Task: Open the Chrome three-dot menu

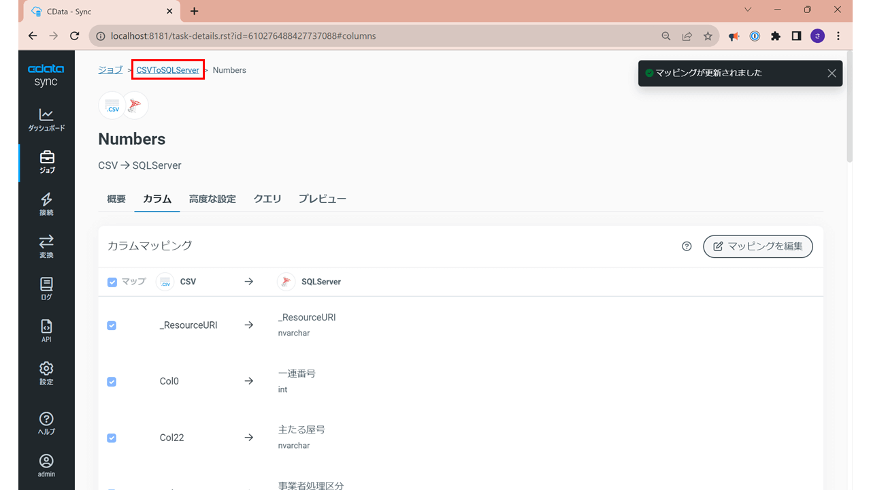Action: click(x=838, y=36)
